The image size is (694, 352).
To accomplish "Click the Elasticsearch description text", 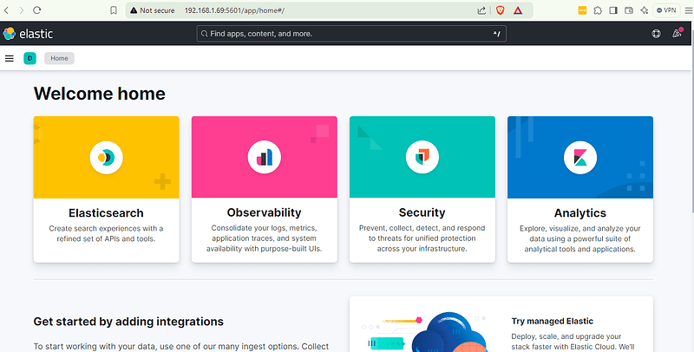I will (106, 233).
